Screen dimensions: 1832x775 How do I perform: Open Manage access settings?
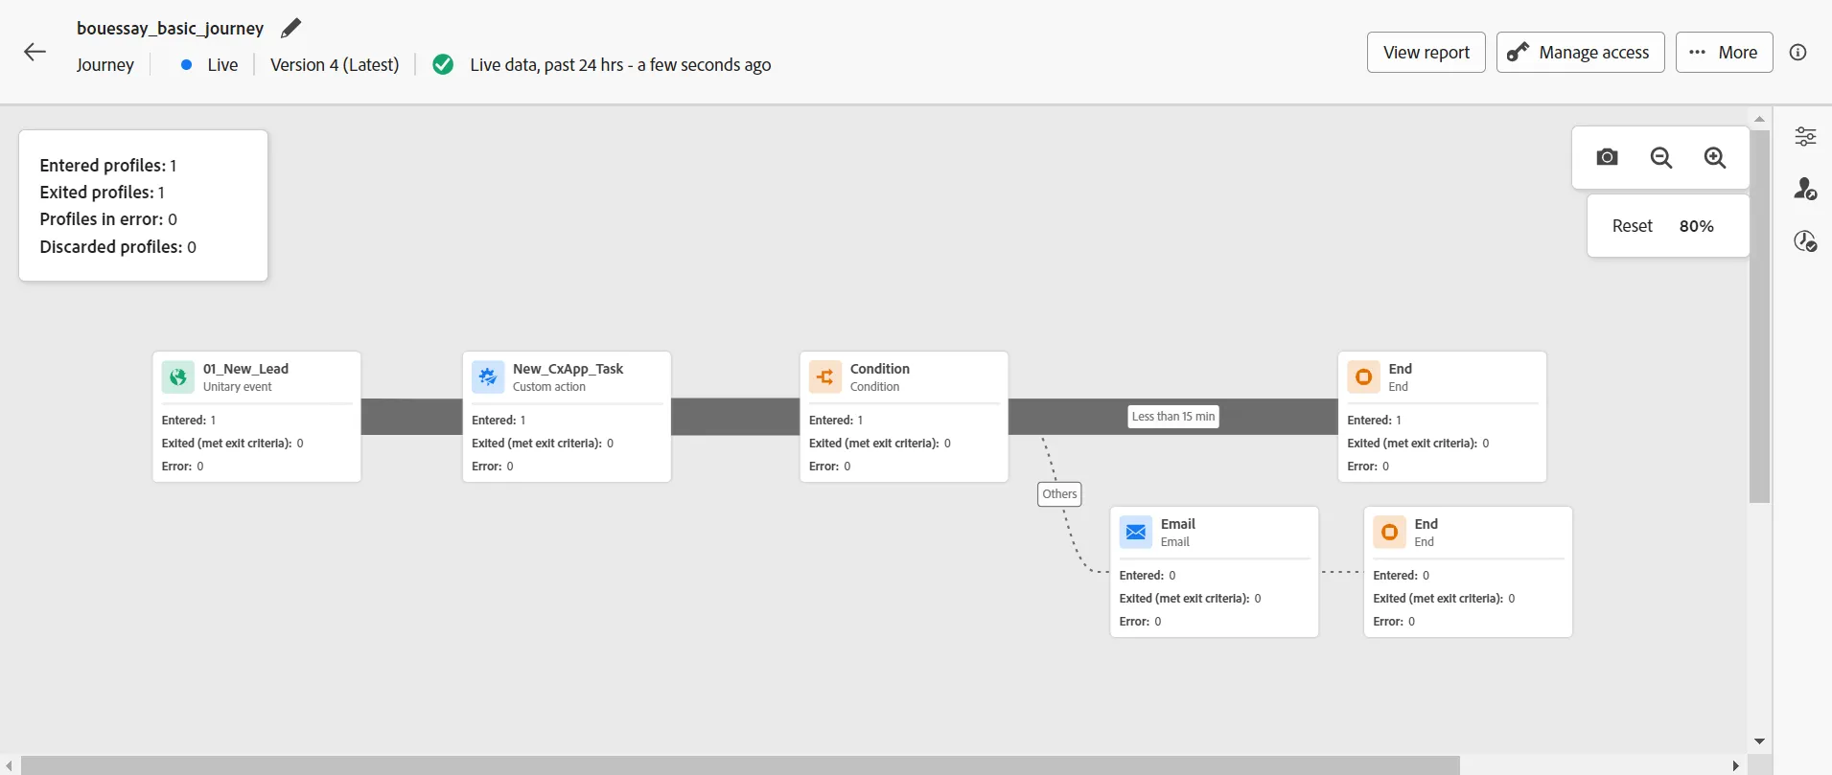pos(1581,53)
